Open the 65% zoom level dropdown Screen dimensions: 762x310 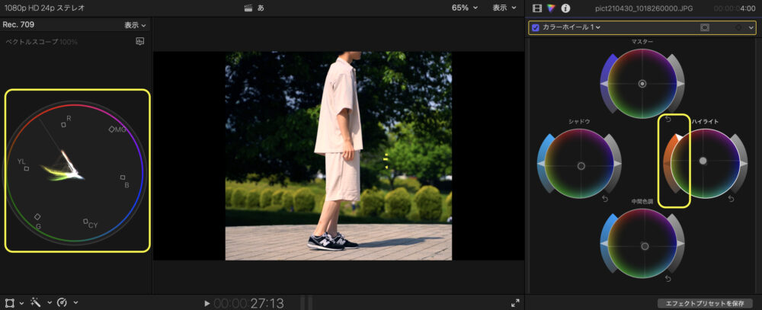click(465, 8)
